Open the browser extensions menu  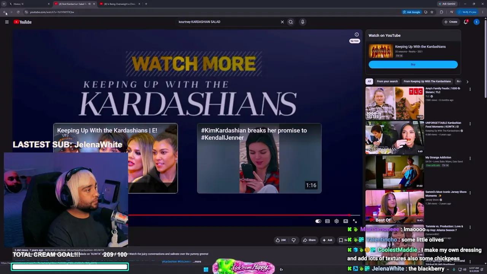[x=441, y=12]
